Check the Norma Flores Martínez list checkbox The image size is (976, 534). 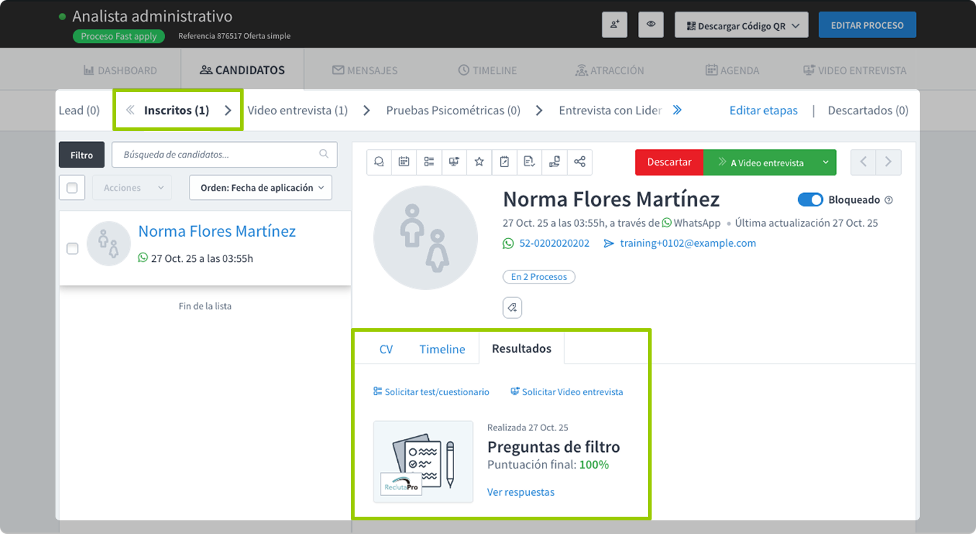click(x=72, y=248)
